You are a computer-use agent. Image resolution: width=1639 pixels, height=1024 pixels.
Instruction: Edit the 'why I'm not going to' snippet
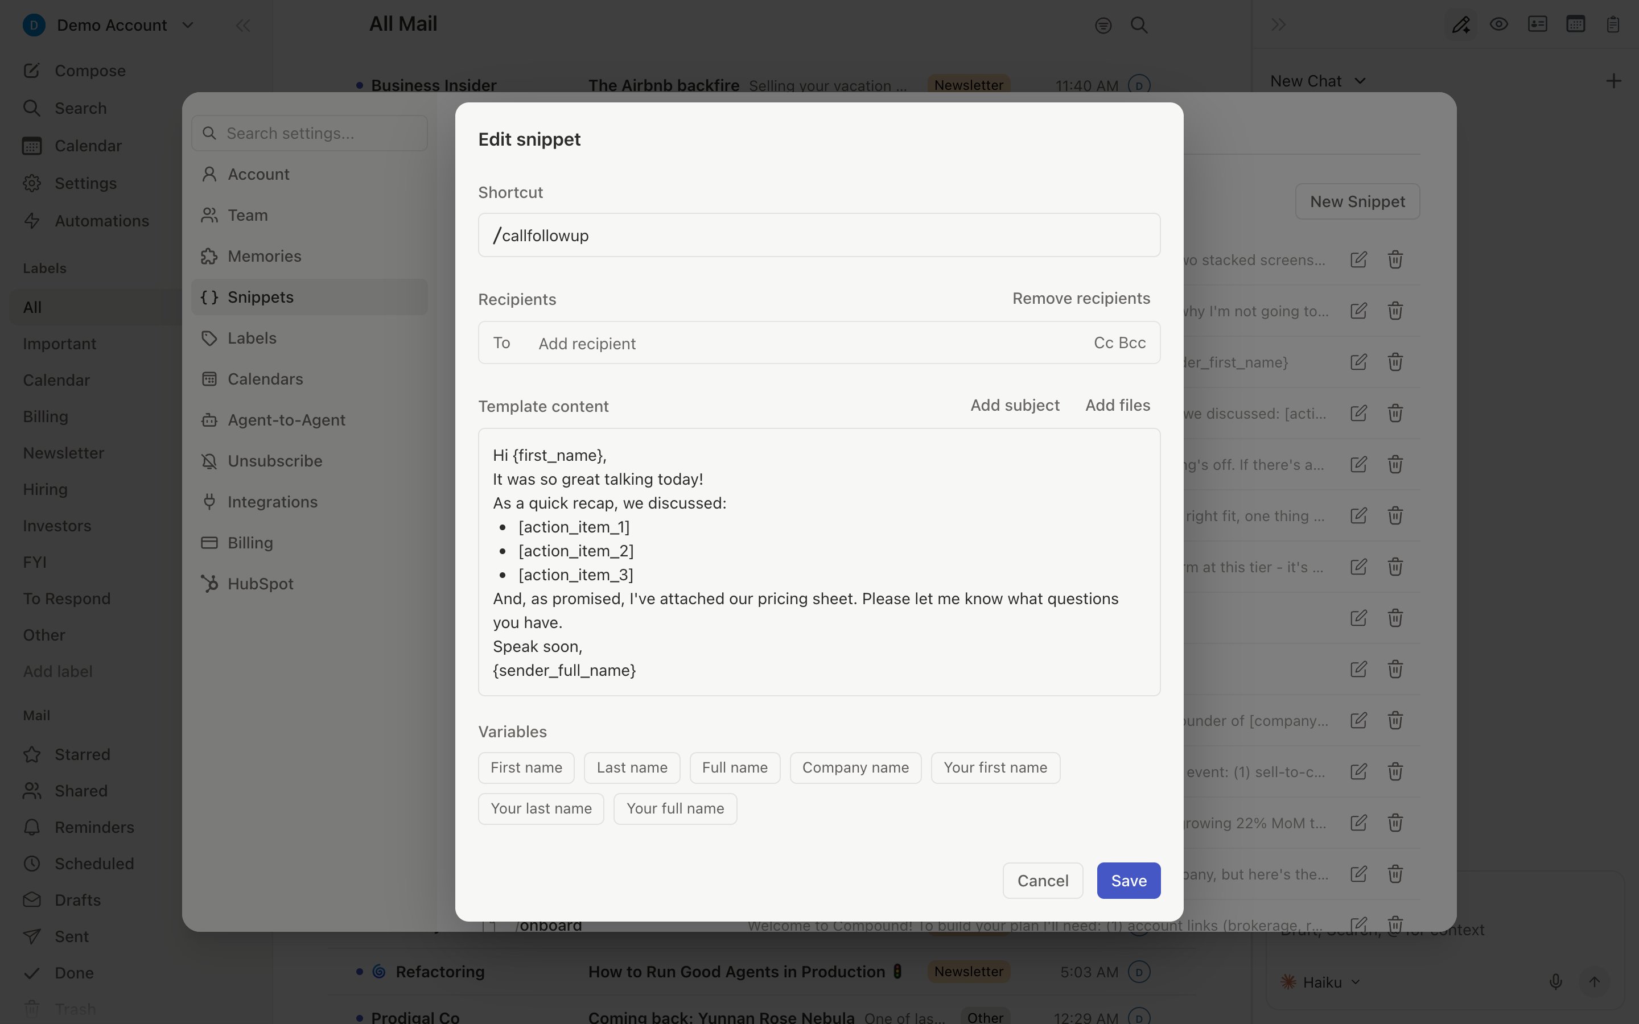tap(1358, 311)
